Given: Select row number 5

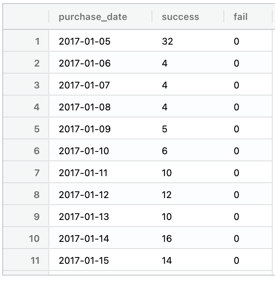Looking at the screenshot, I should pos(37,129).
